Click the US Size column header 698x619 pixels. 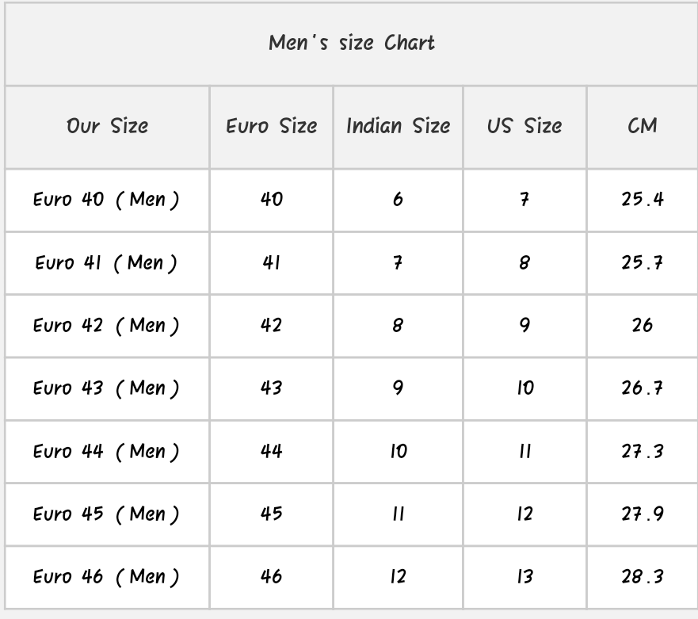coord(524,126)
